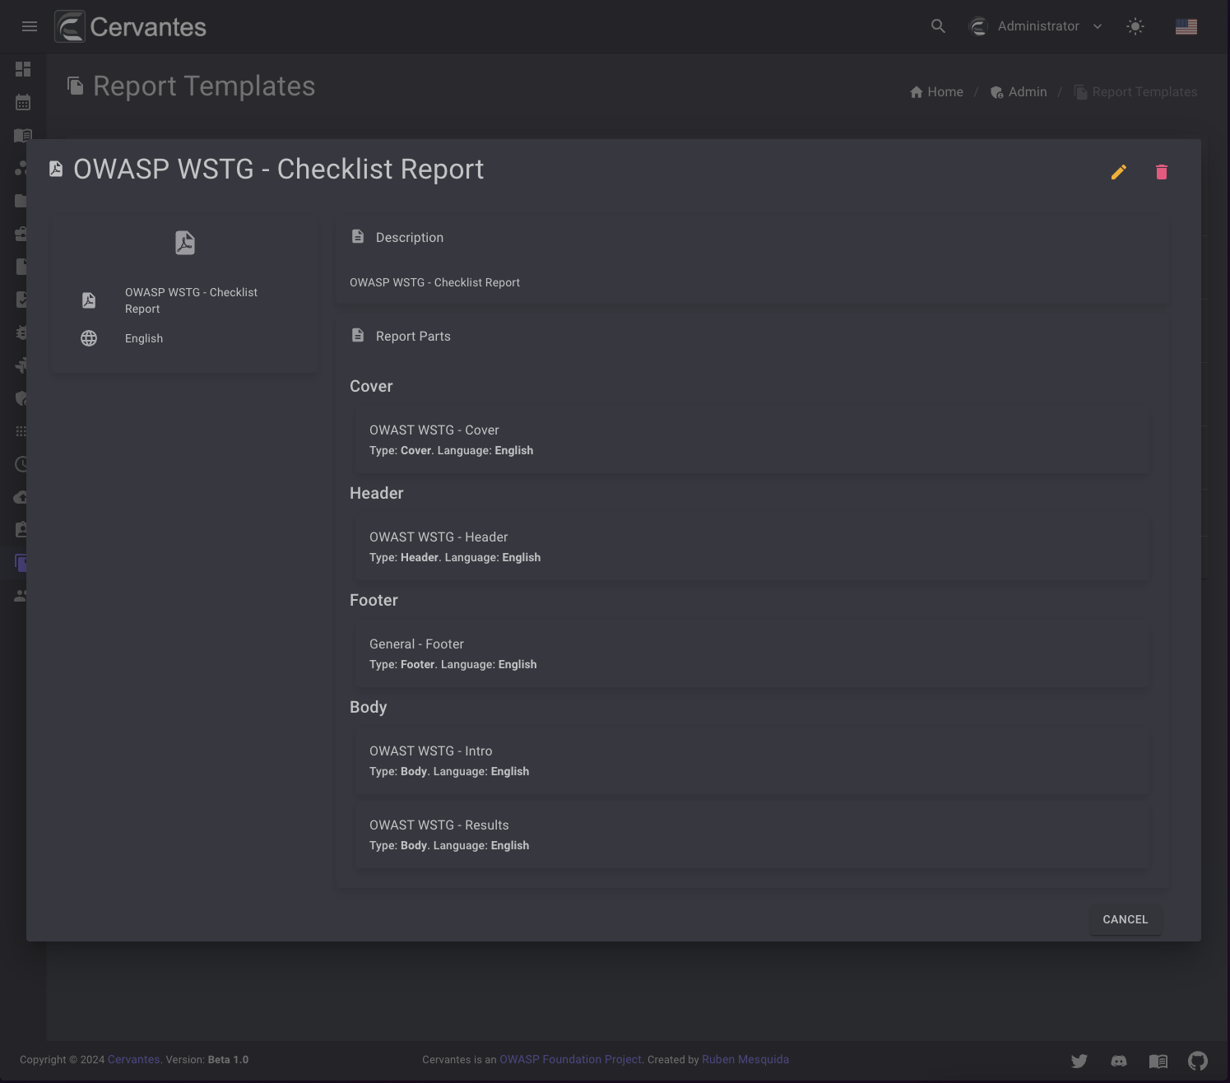Screen dimensions: 1230x1083
Task: Click the globe language icon
Action: coord(89,338)
